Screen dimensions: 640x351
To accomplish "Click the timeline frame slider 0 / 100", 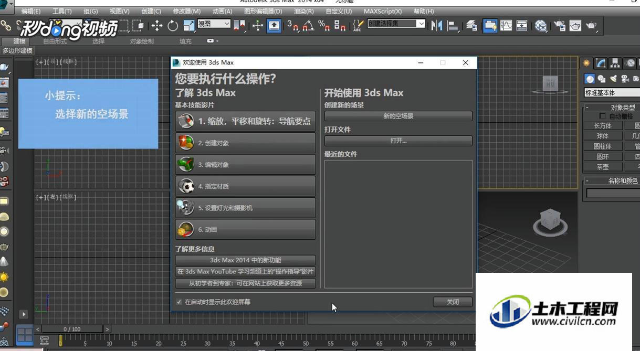I will coord(72,329).
